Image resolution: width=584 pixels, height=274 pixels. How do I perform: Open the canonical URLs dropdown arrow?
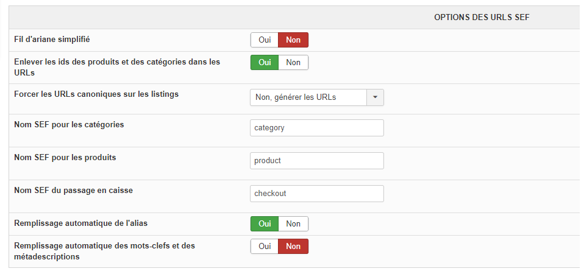click(375, 97)
